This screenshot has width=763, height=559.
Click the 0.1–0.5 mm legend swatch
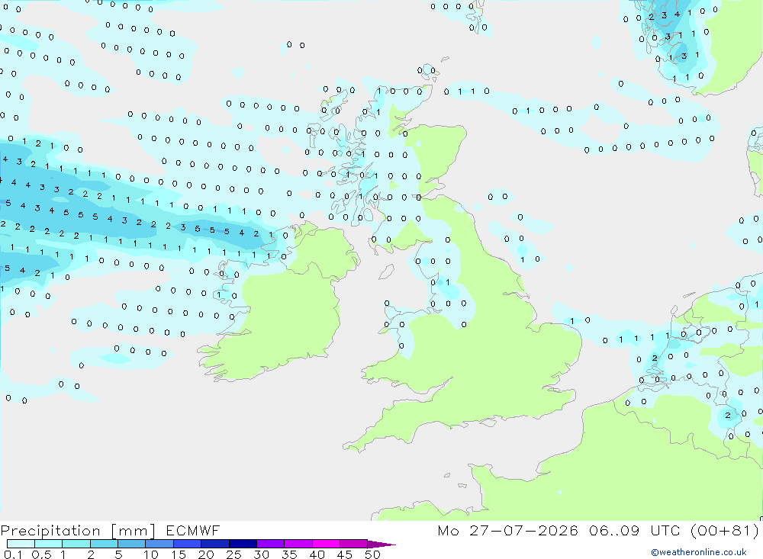[x=21, y=544]
